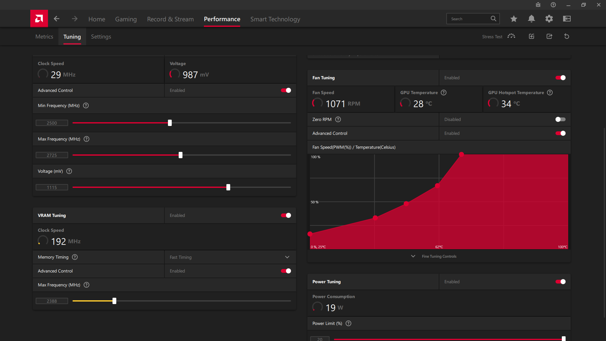Open settings gear icon
606x341 pixels.
click(549, 19)
